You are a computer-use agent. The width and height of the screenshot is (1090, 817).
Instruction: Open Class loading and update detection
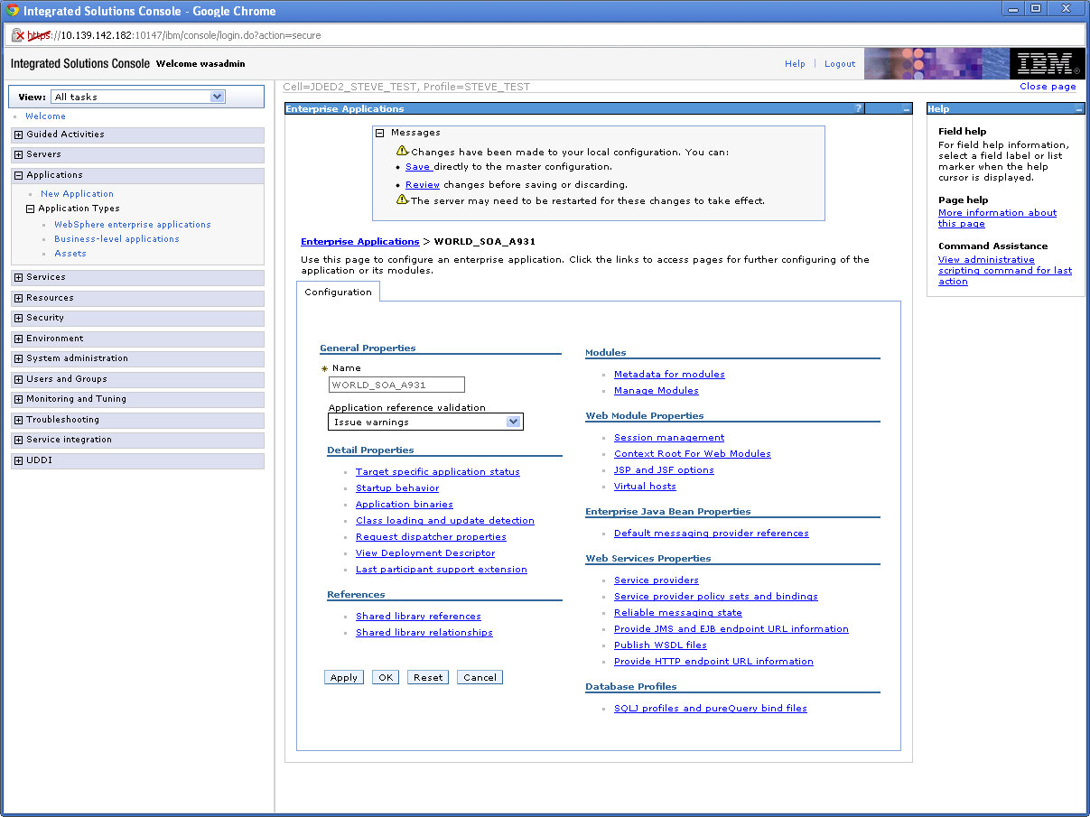(445, 521)
